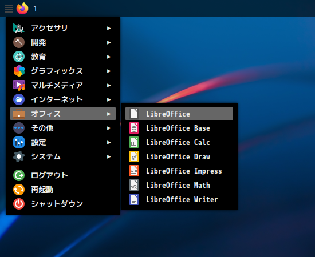
Task: Expand the その他 submenu arrow
Action: coord(109,128)
